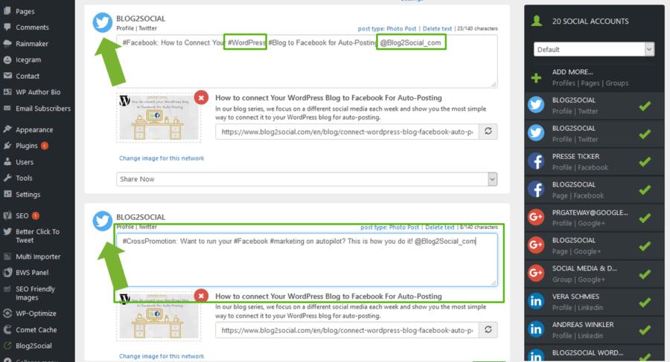
Task: Click the Settings sidebar icon
Action: click(x=7, y=194)
